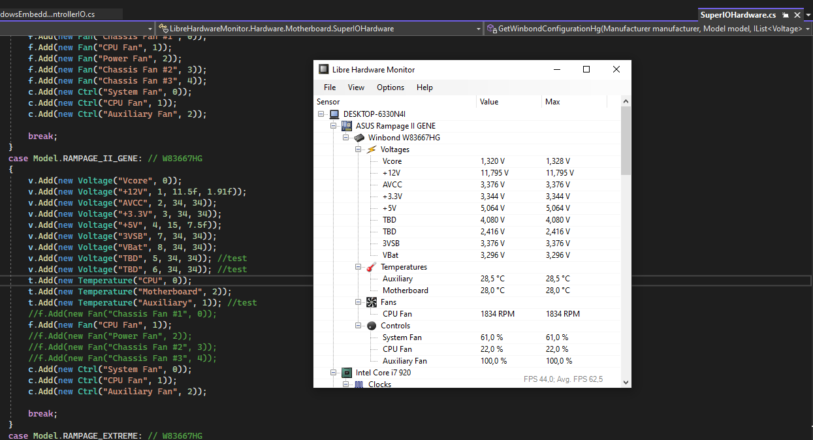Open the File menu
The image size is (813, 440).
point(330,87)
